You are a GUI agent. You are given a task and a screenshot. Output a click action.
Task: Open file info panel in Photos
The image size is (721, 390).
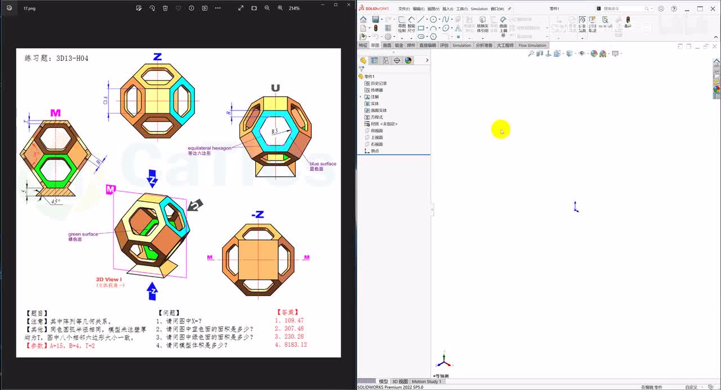tap(192, 8)
